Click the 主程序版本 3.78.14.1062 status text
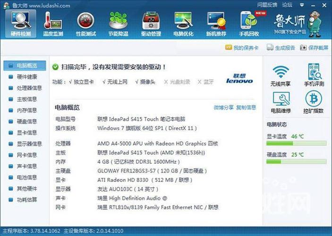This screenshot has width=332, height=236. tap(31, 231)
